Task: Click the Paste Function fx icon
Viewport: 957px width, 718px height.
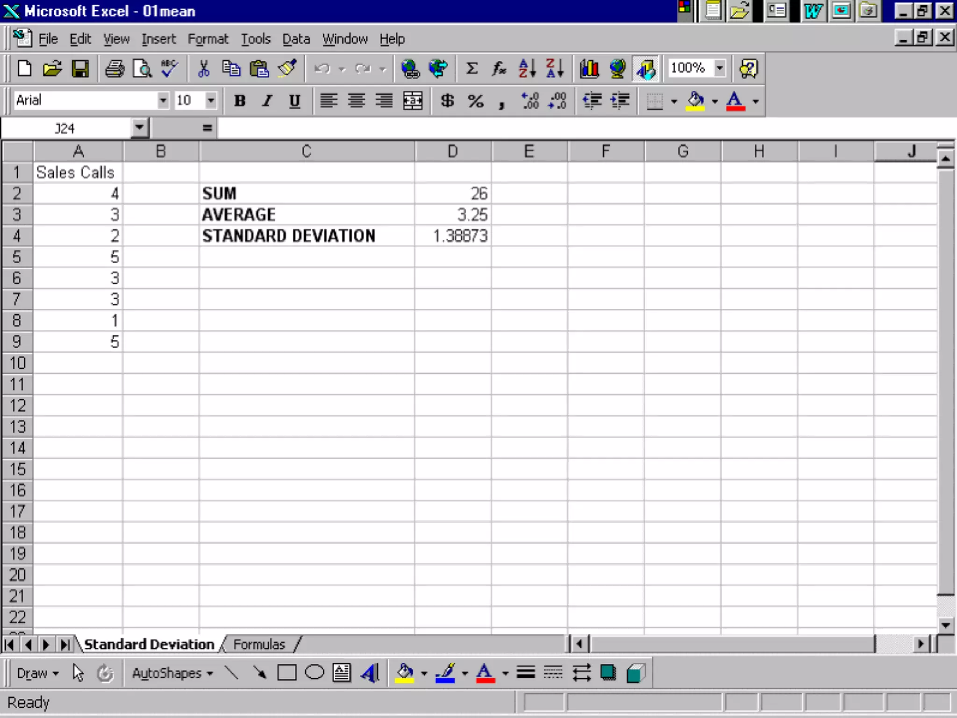Action: (x=499, y=69)
